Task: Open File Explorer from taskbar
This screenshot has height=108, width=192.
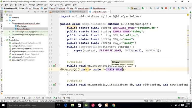Action: (72, 105)
